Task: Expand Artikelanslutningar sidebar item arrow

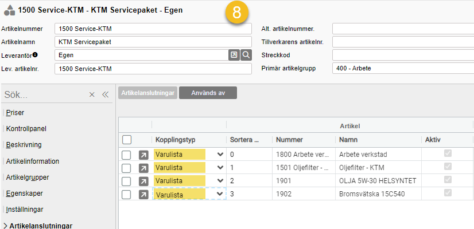Action: pos(5,226)
